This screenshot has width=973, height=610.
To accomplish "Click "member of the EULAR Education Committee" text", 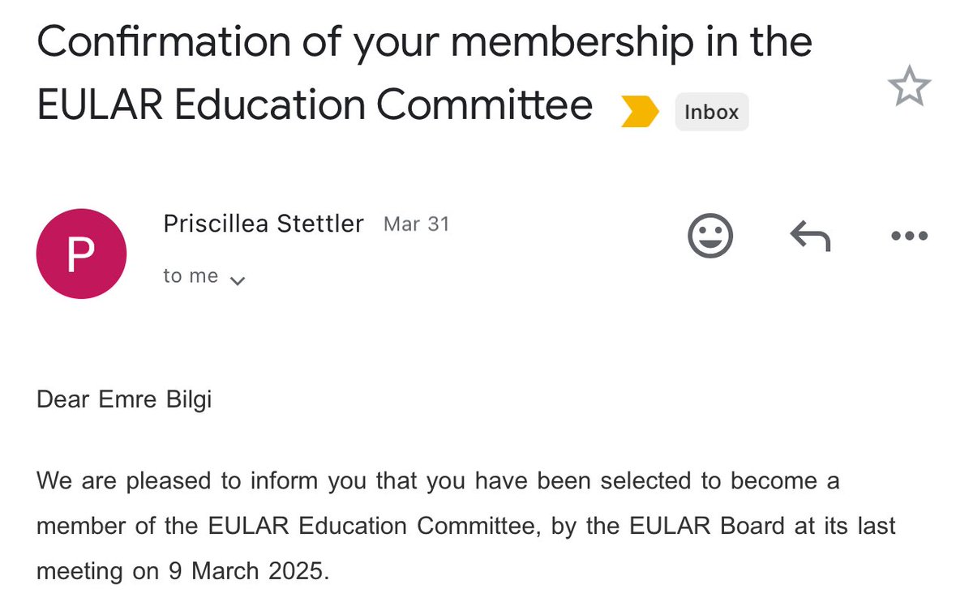I will click(x=288, y=526).
